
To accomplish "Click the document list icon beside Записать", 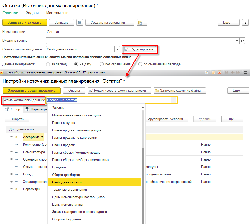I will click(80, 23).
